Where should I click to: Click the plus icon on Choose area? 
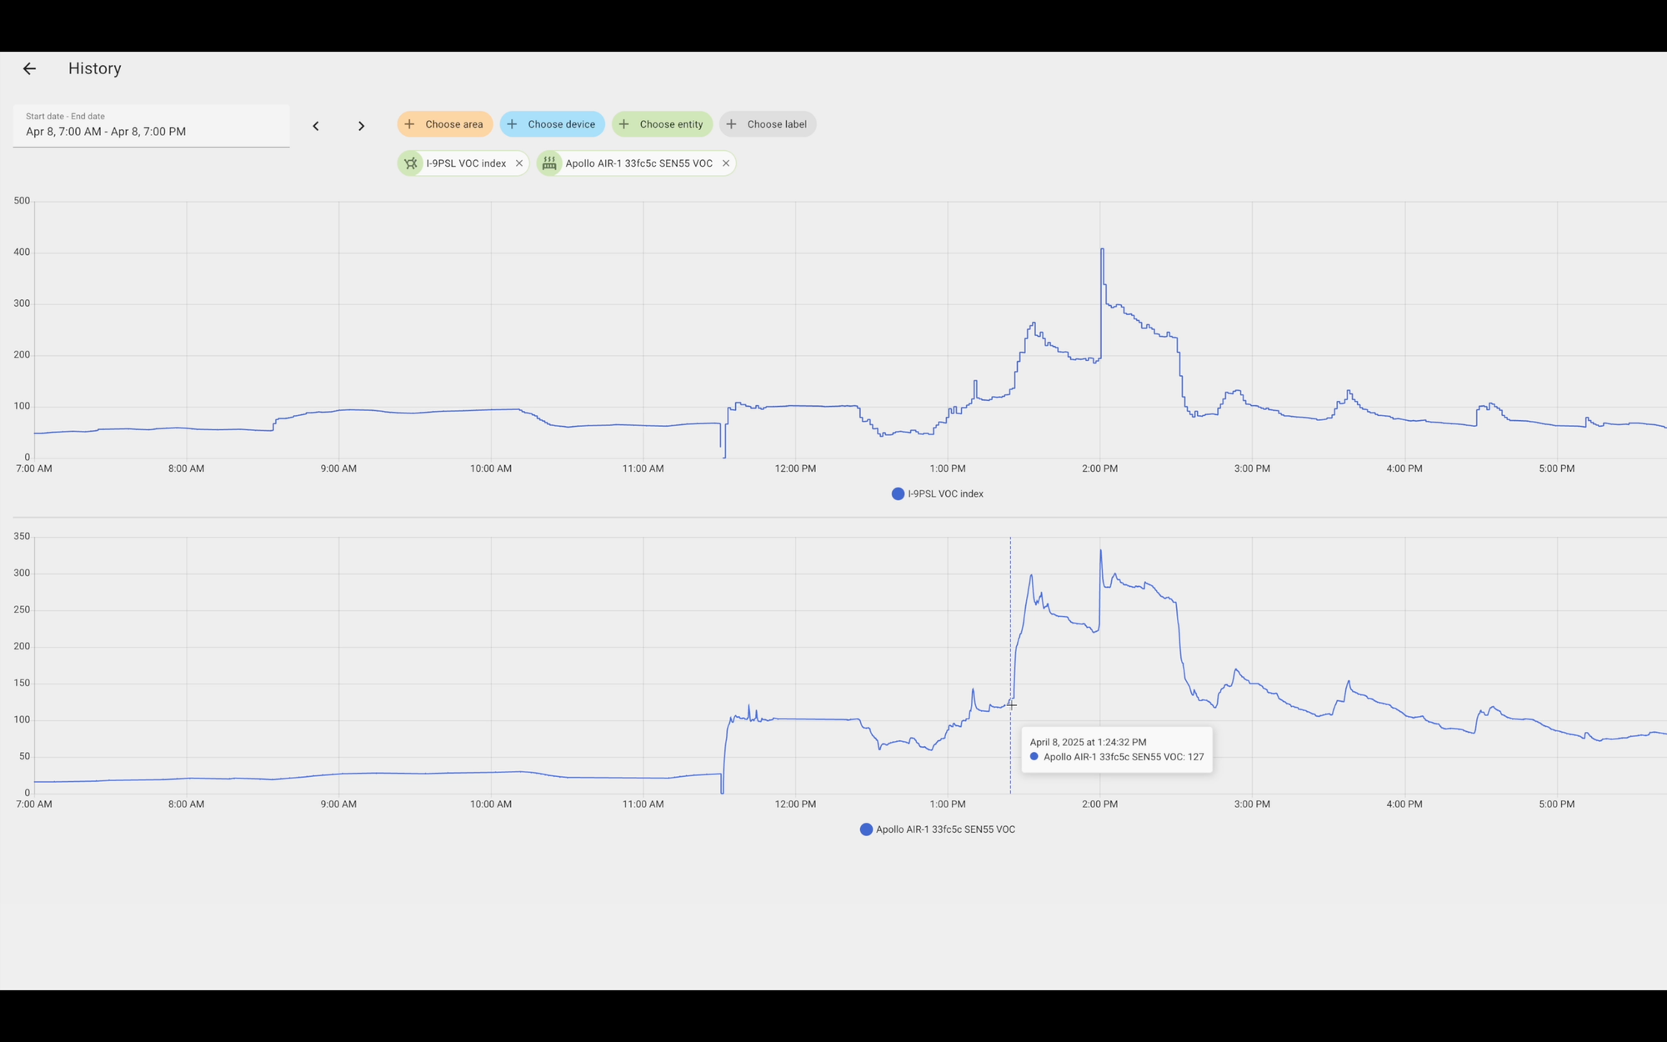tap(410, 124)
